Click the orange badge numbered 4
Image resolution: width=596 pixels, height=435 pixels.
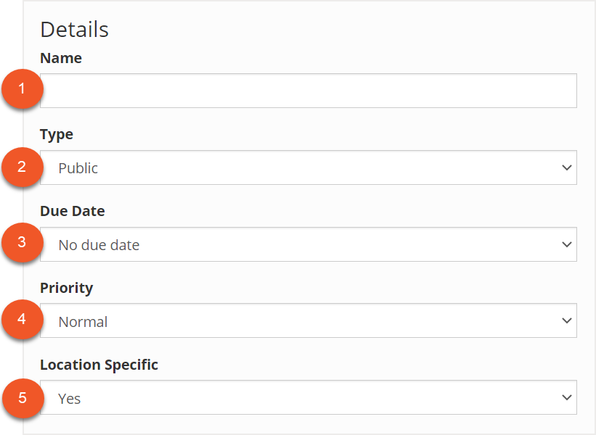click(22, 320)
